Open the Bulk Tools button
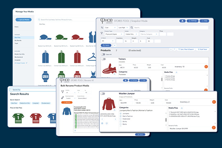This screenshot has height=148, width=222. click(202, 49)
